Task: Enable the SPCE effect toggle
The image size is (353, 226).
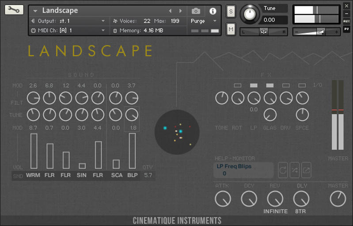Action: click(x=302, y=85)
